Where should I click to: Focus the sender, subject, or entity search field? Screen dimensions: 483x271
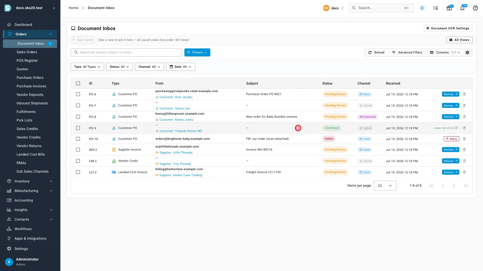pos(126,52)
